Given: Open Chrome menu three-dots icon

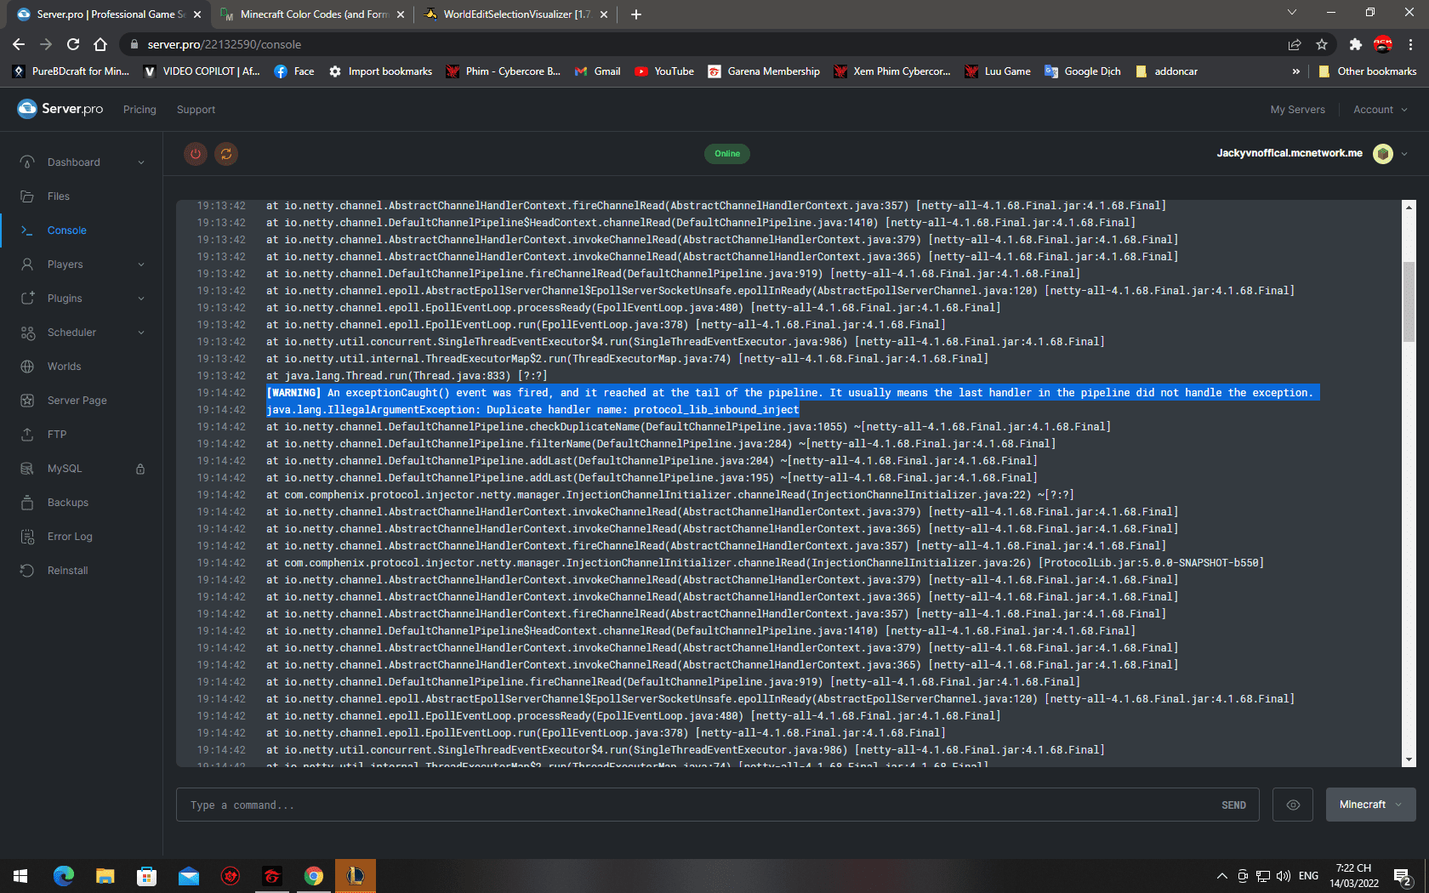Looking at the screenshot, I should 1410,44.
